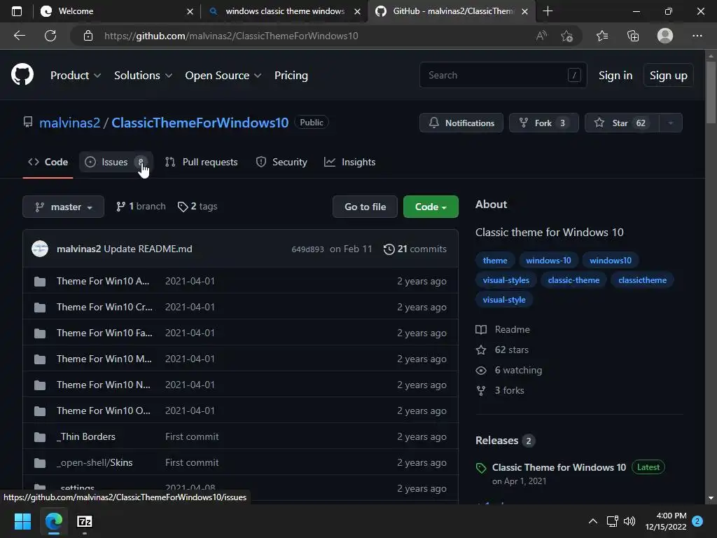The image size is (717, 538).
Task: Open dropdown arrow next to Star button
Action: [x=671, y=123]
